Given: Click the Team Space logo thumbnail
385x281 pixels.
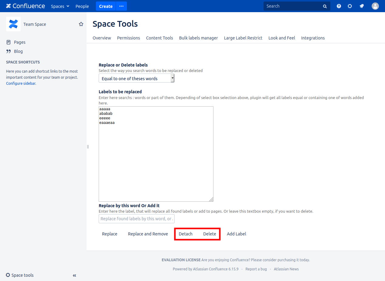Looking at the screenshot, I should coord(13,24).
